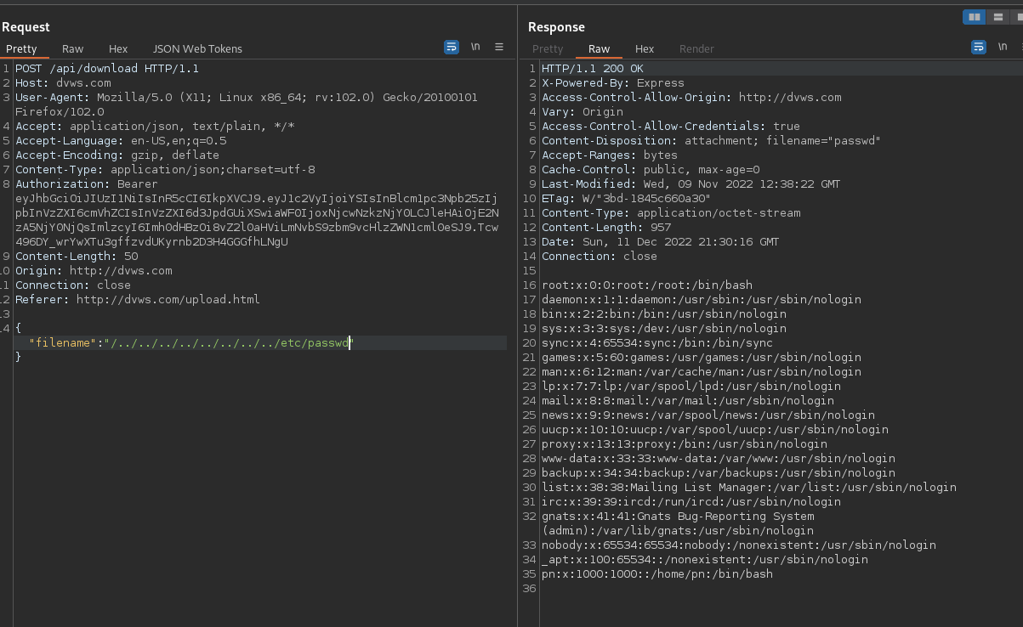
Task: Click the 'Accept: application/json, text/plain' header
Action: (155, 127)
